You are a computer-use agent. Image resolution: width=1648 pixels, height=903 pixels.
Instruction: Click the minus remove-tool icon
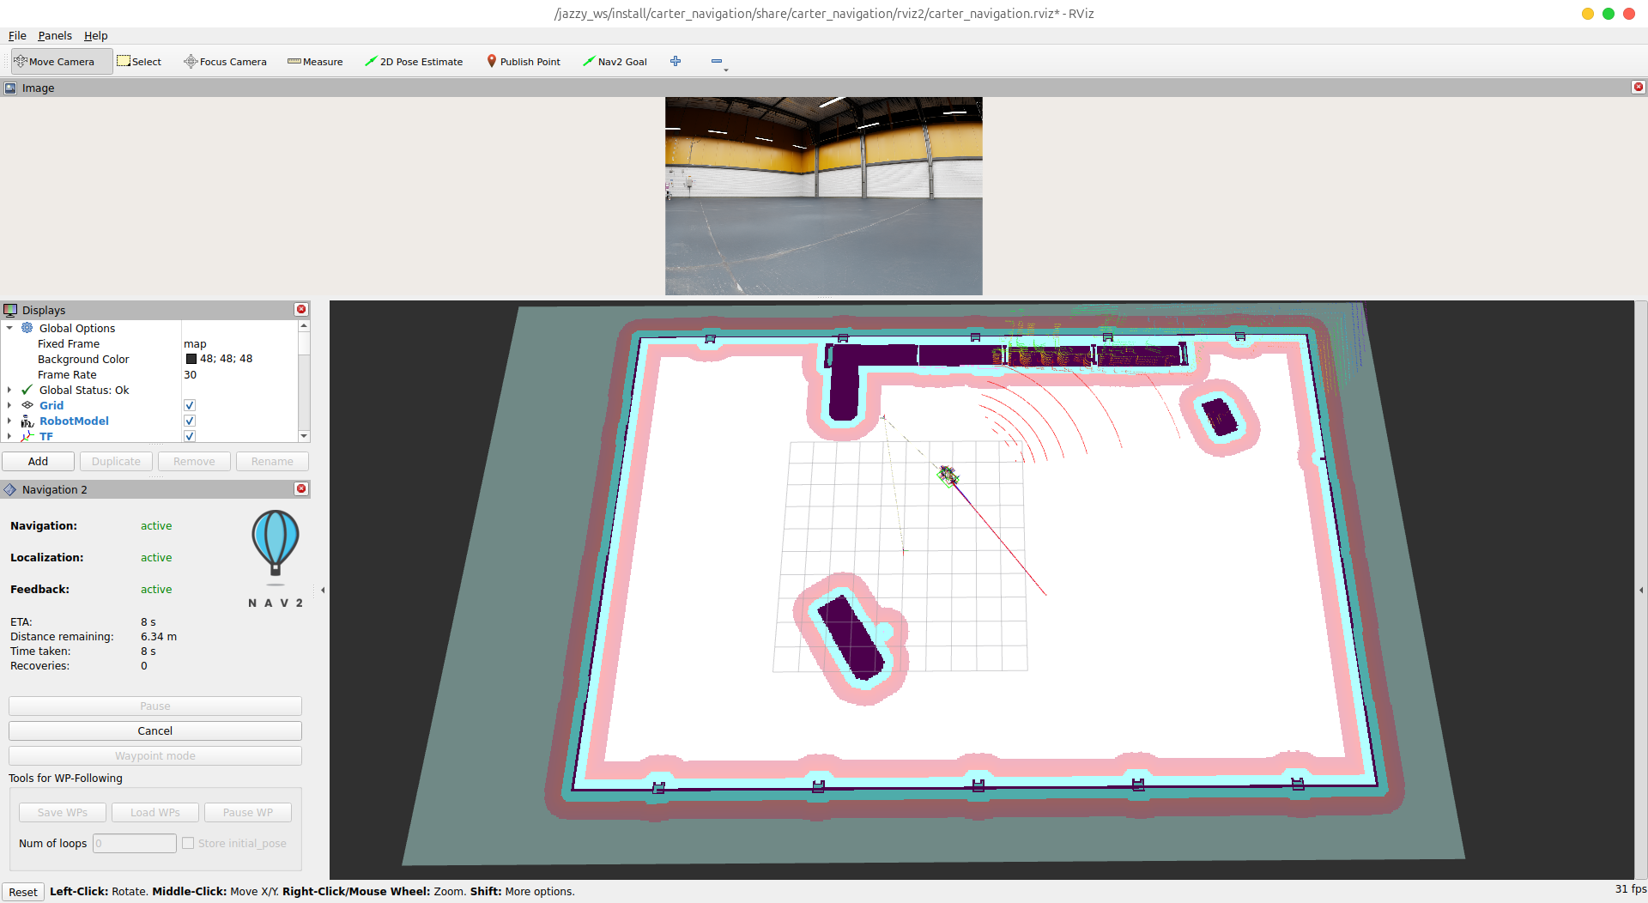click(x=717, y=61)
